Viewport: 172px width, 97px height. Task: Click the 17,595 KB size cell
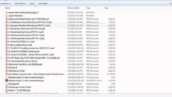(x=111, y=74)
